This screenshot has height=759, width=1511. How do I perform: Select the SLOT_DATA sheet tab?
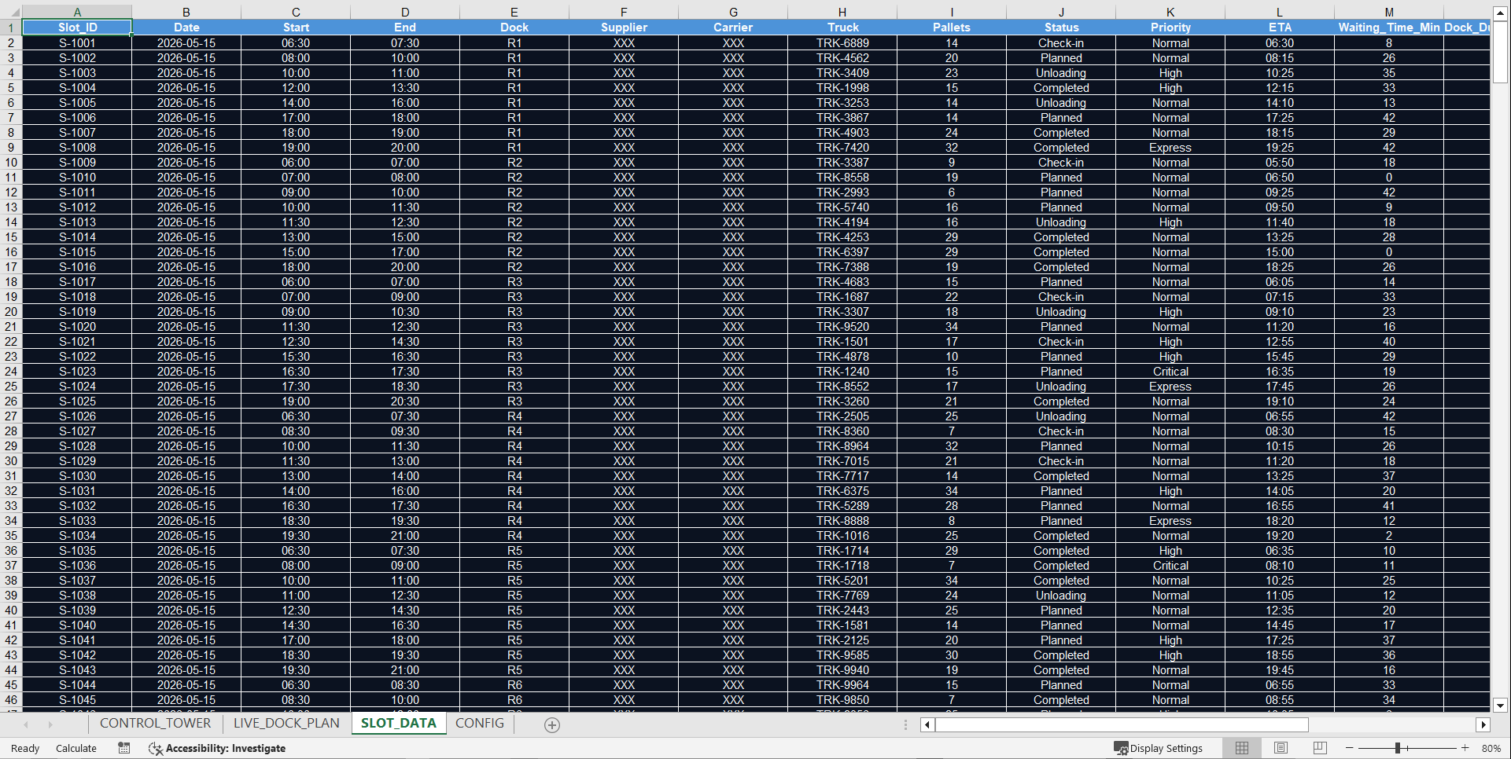coord(398,724)
